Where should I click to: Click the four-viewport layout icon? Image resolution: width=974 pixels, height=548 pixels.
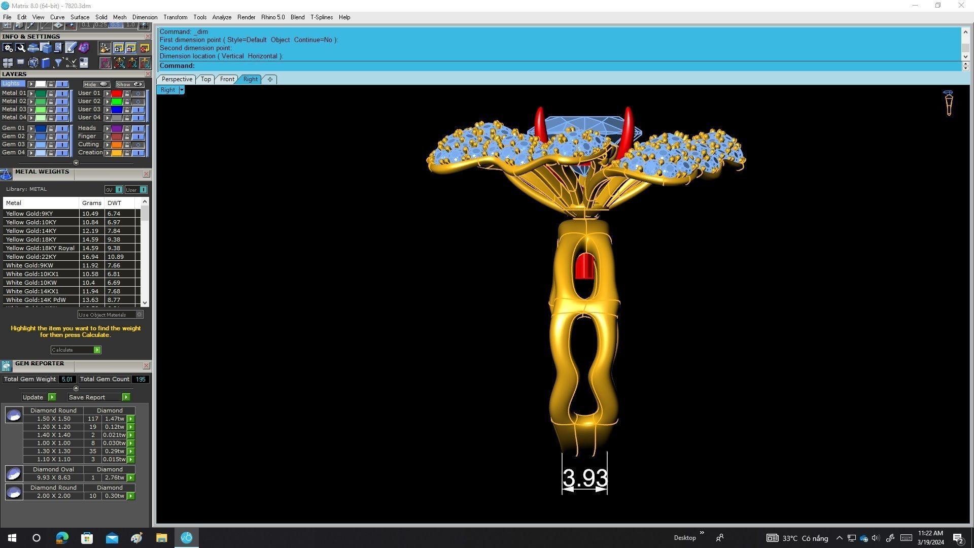8,63
